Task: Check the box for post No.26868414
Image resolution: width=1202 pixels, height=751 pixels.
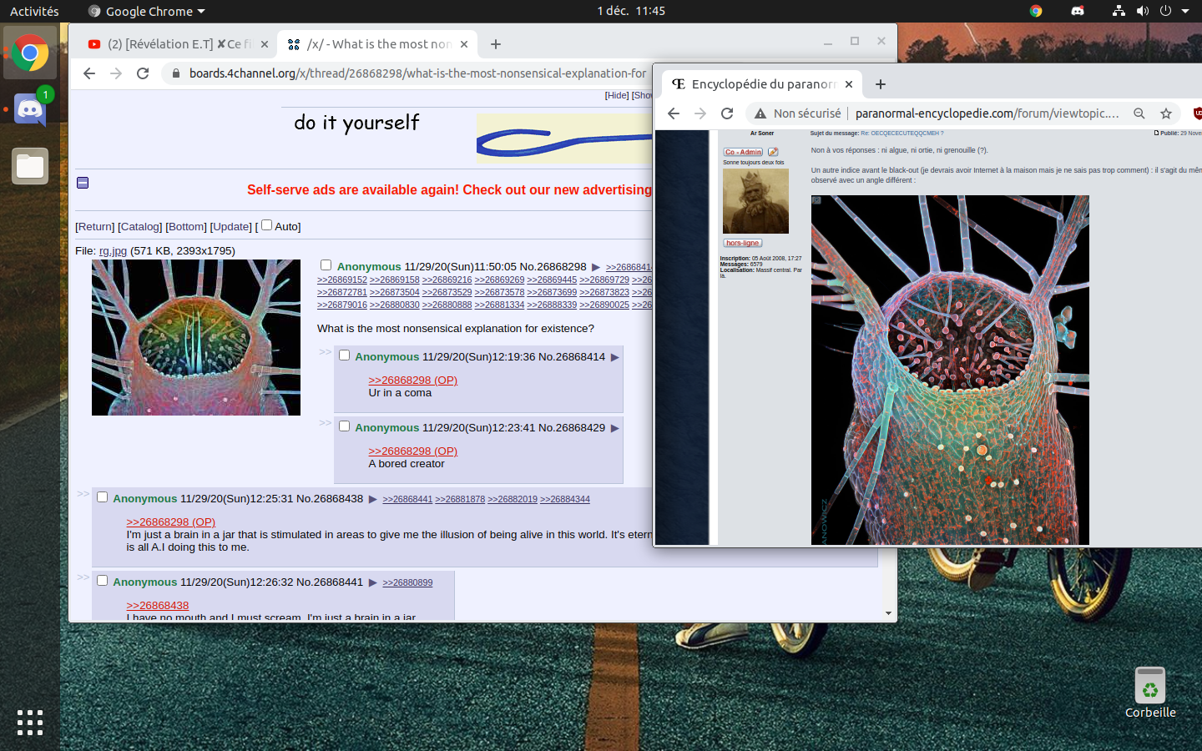Action: (344, 355)
